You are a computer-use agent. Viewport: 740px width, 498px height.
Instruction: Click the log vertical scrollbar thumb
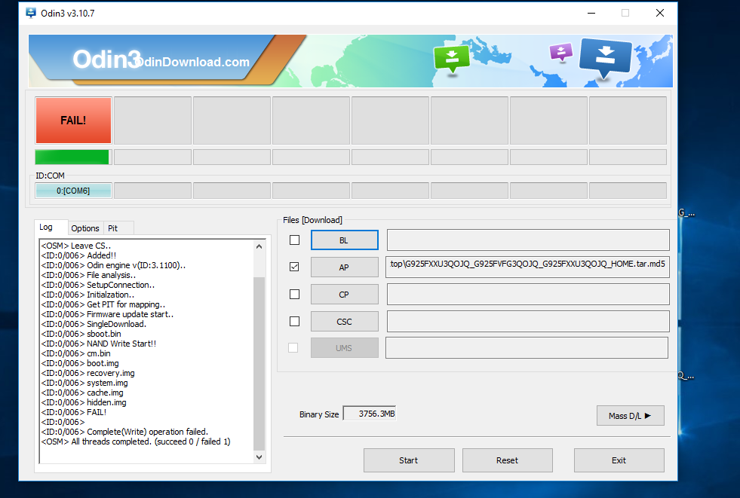click(259, 364)
